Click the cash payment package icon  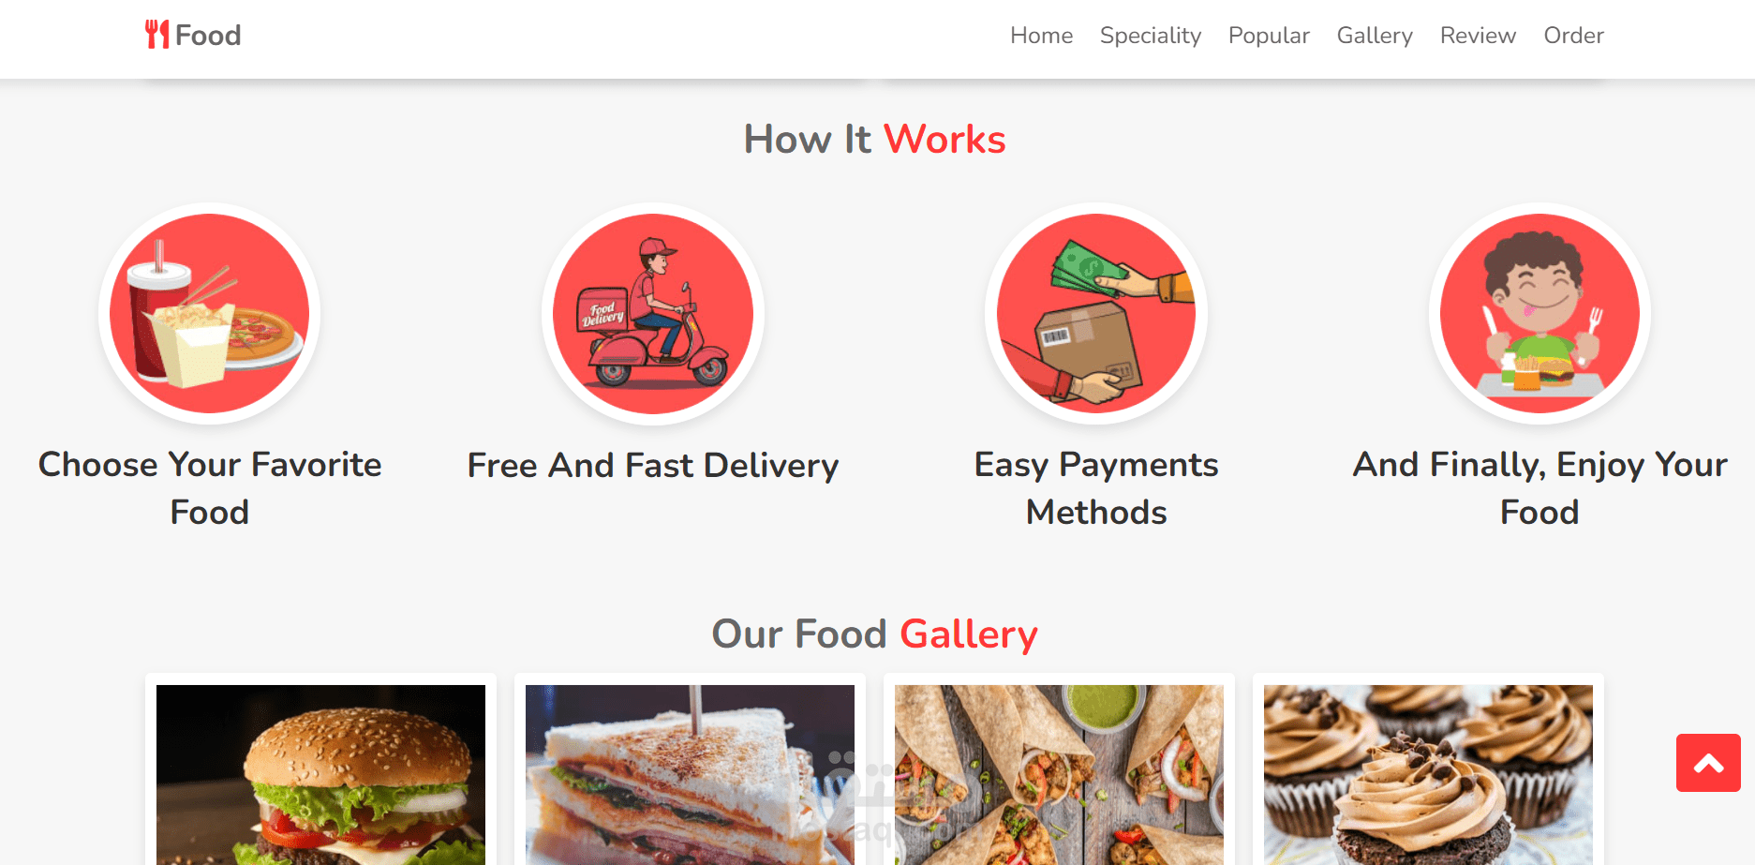pos(1096,314)
